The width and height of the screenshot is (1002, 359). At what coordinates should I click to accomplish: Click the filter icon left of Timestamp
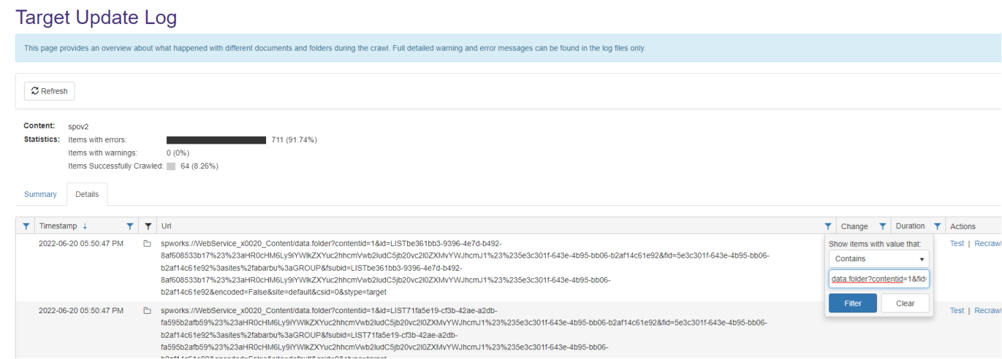(26, 226)
